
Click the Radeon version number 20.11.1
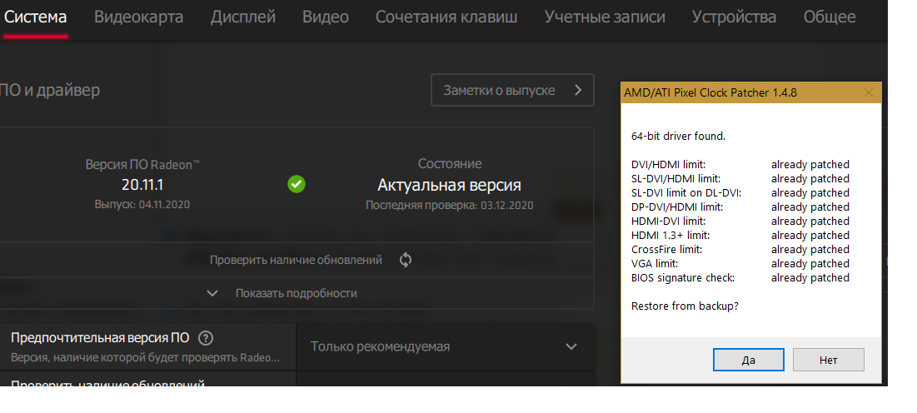coord(142,185)
